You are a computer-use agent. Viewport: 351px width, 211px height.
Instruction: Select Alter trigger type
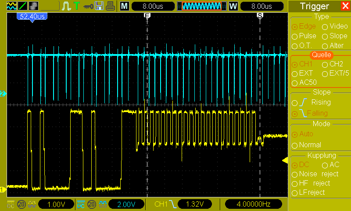[x=333, y=46]
